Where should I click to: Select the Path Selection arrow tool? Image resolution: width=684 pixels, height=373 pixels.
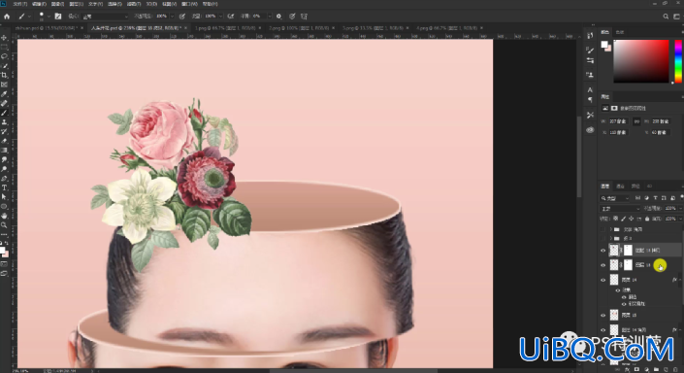tap(4, 197)
